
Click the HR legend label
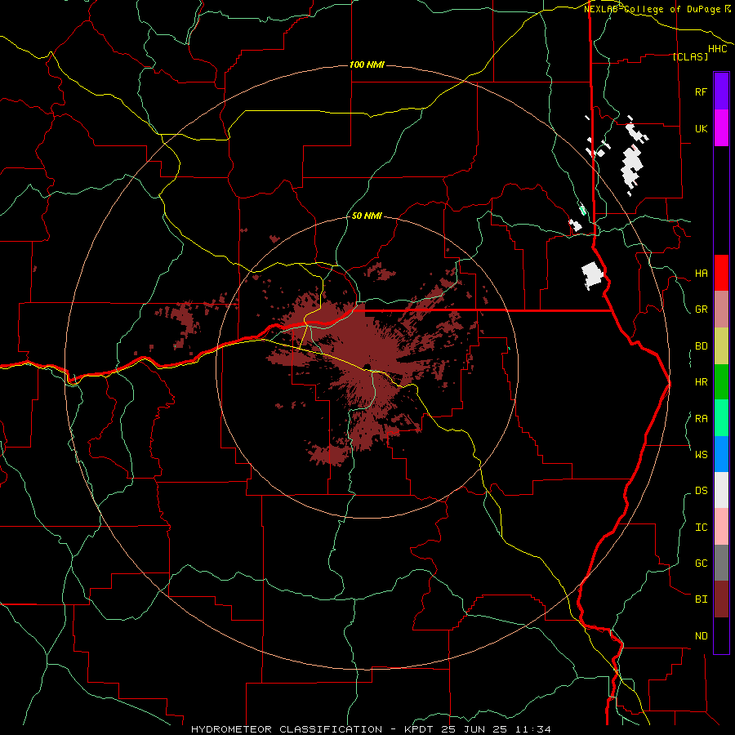pyautogui.click(x=701, y=382)
